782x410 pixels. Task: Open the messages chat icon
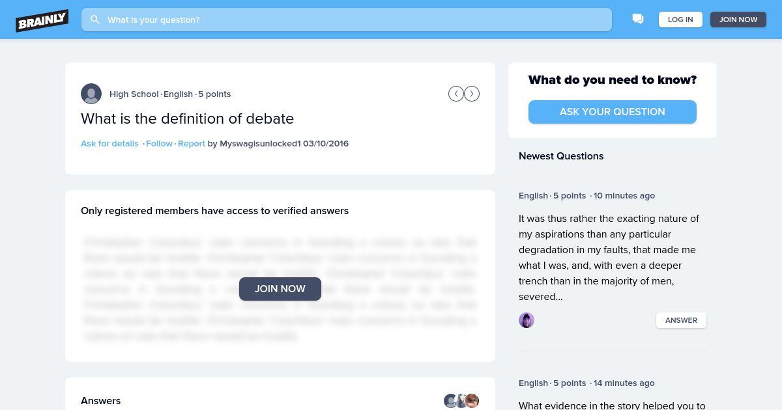(638, 20)
